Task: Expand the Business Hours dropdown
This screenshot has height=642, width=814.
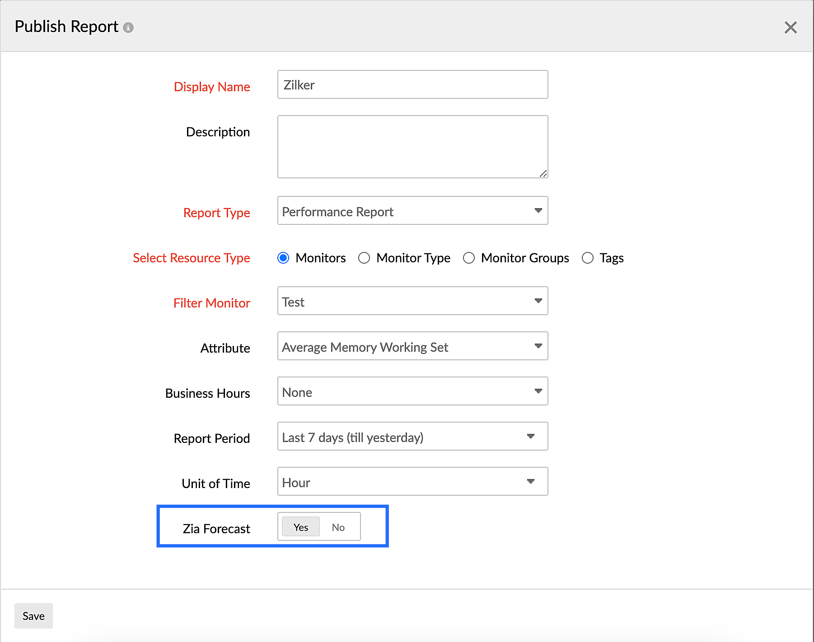Action: point(412,391)
